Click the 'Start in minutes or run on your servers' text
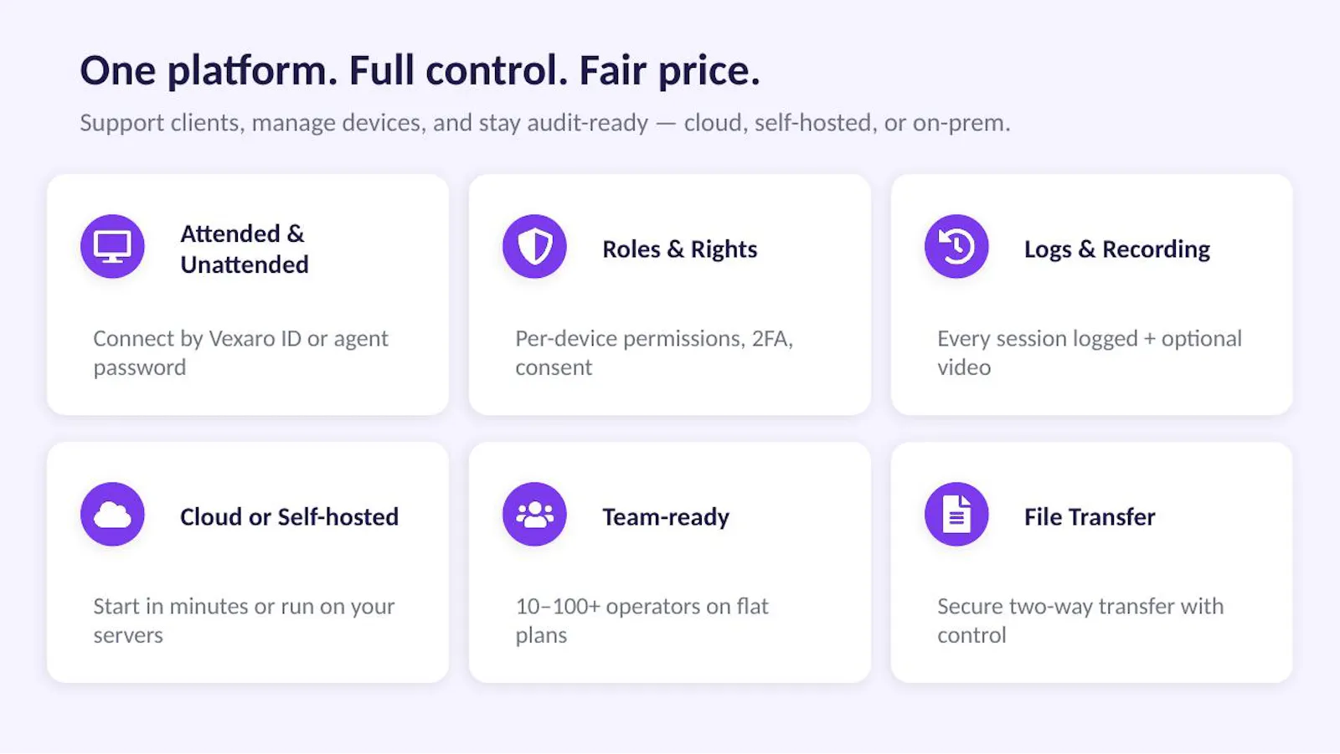Screen dimensions: 1340x754 click(x=244, y=620)
